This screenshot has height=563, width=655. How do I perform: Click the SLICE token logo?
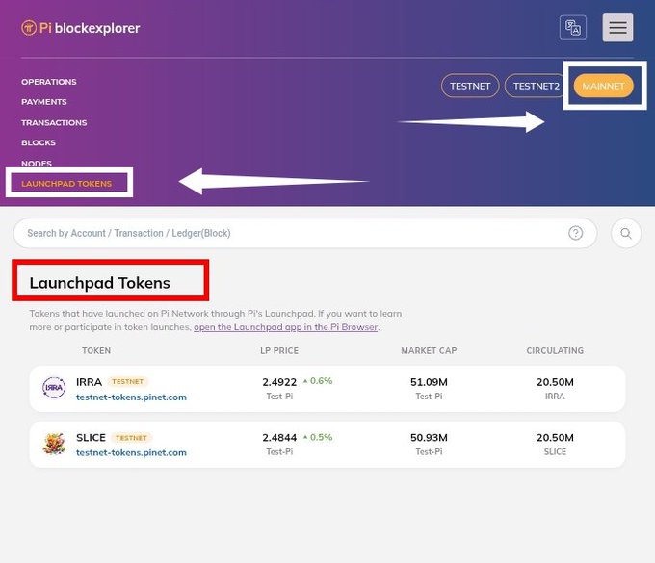[54, 444]
